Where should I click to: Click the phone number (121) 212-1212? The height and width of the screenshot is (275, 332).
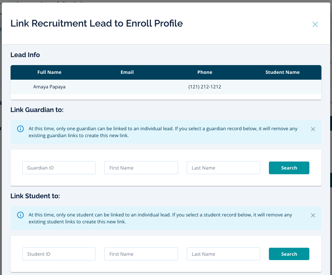pos(205,87)
